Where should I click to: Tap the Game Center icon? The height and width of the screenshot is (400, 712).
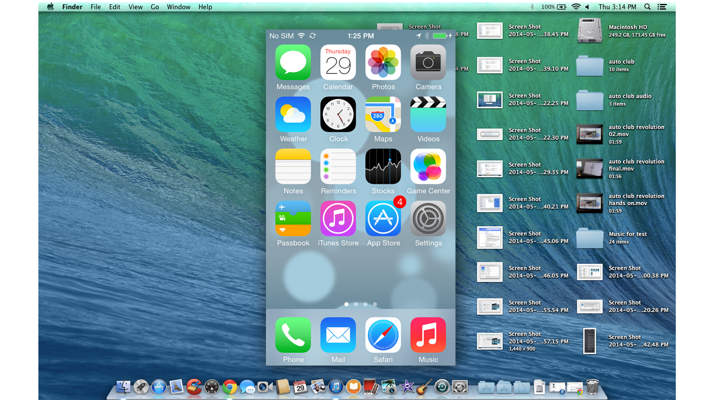click(x=428, y=166)
